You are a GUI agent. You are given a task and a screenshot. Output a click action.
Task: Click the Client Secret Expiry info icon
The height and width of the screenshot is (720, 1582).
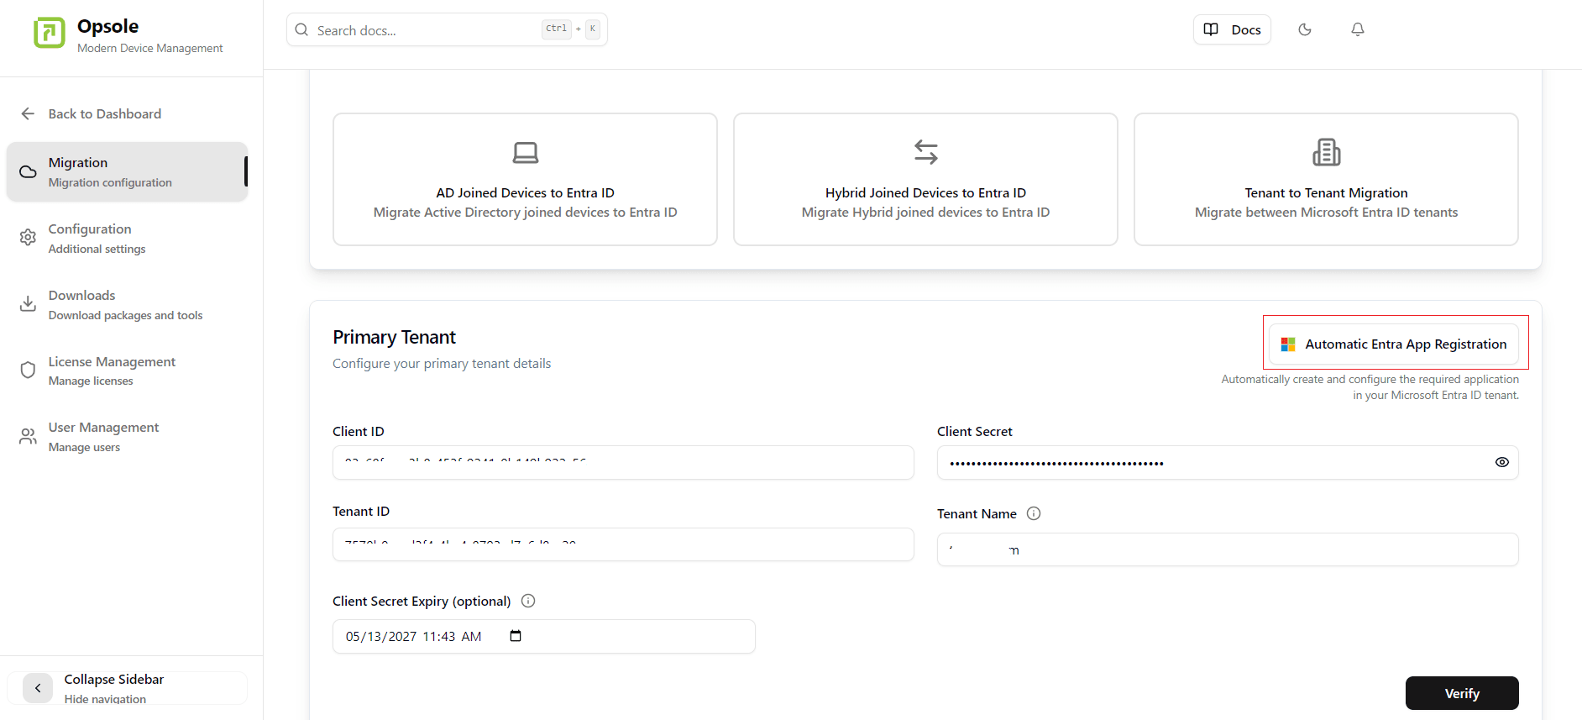528,601
